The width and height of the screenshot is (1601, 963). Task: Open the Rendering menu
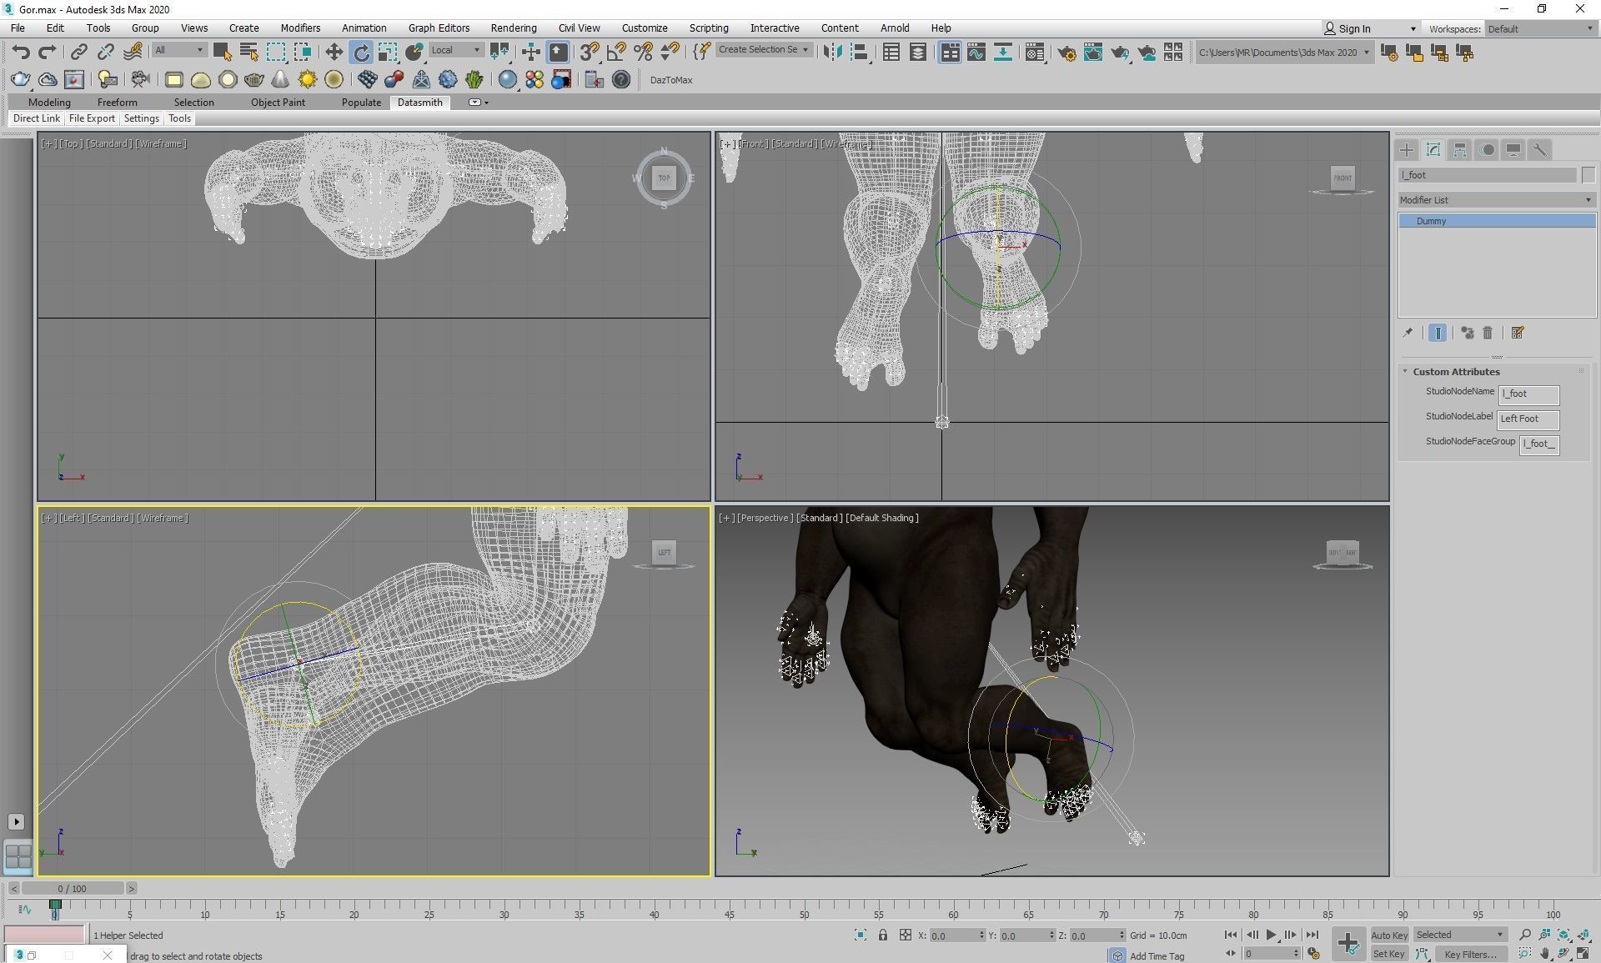pyautogui.click(x=513, y=28)
